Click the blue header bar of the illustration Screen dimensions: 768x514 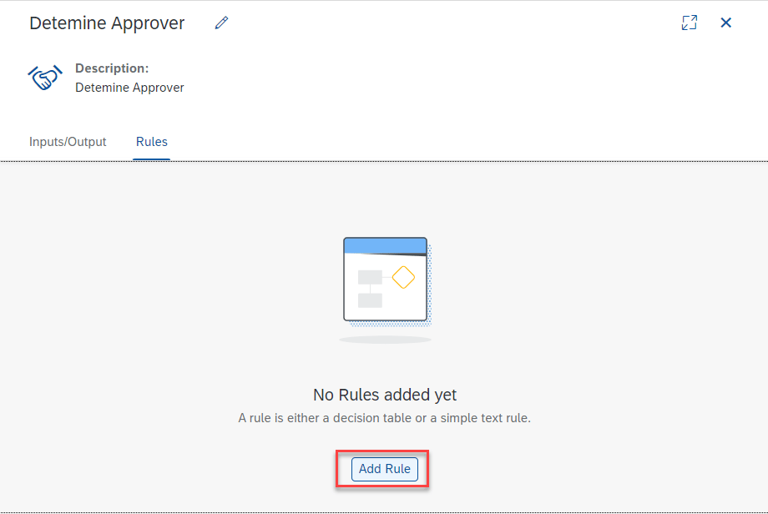point(385,245)
